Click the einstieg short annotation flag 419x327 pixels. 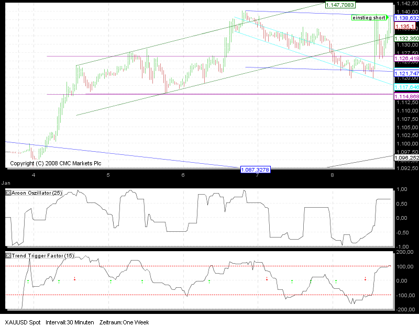368,18
